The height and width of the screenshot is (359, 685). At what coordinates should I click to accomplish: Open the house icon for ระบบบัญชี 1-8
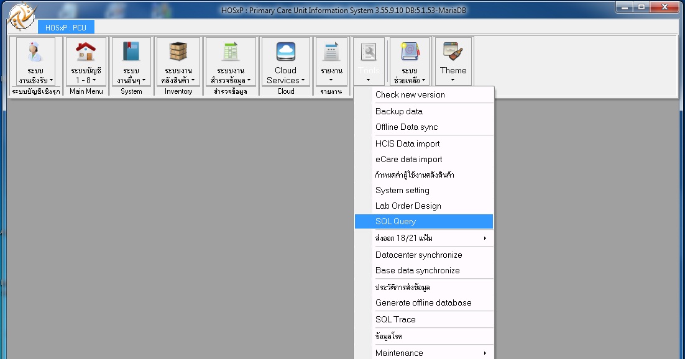coord(86,52)
